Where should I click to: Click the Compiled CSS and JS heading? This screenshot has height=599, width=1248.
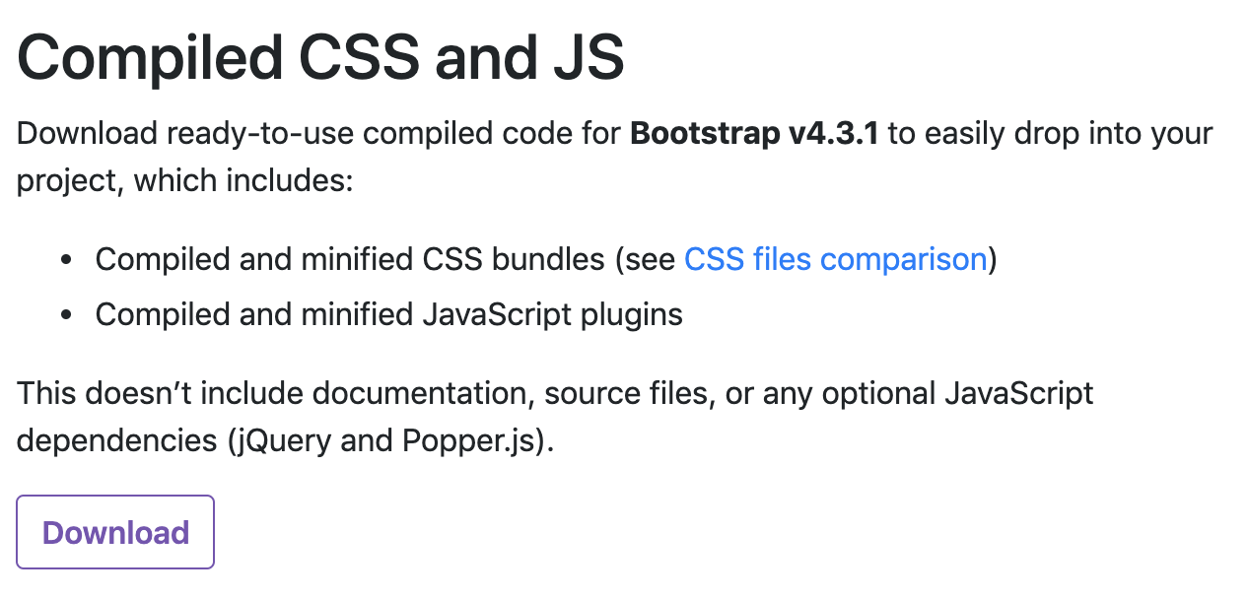[x=321, y=58]
